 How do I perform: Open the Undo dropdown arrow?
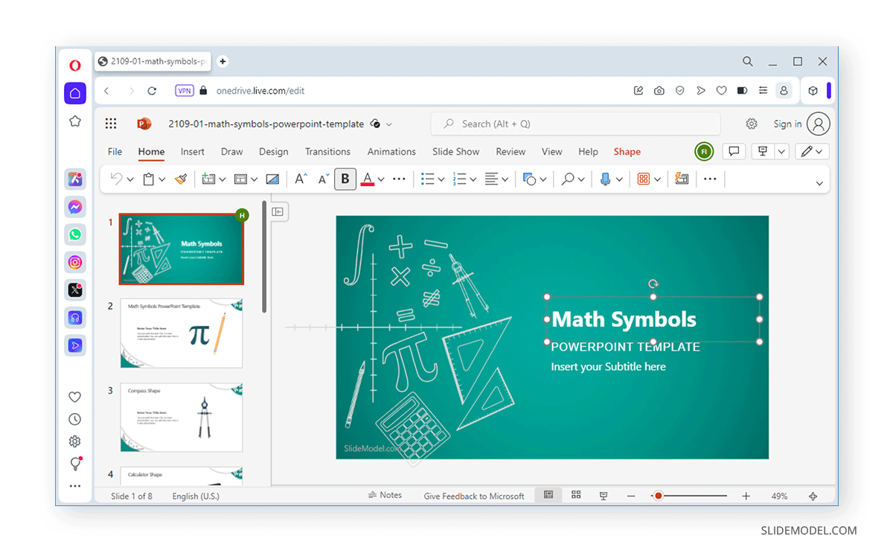pos(130,179)
